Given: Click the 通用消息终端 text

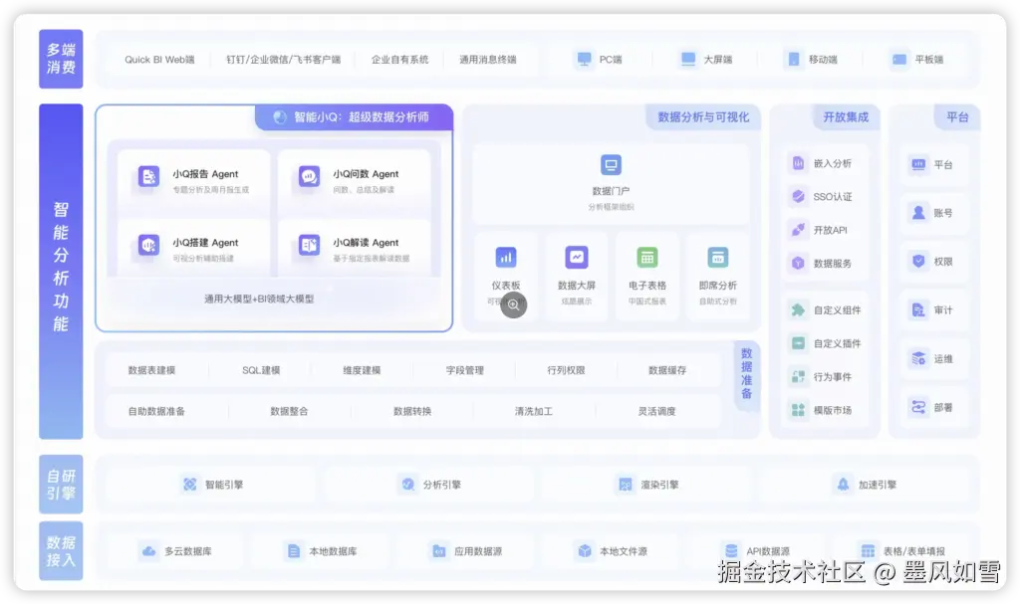Looking at the screenshot, I should click(x=488, y=59).
